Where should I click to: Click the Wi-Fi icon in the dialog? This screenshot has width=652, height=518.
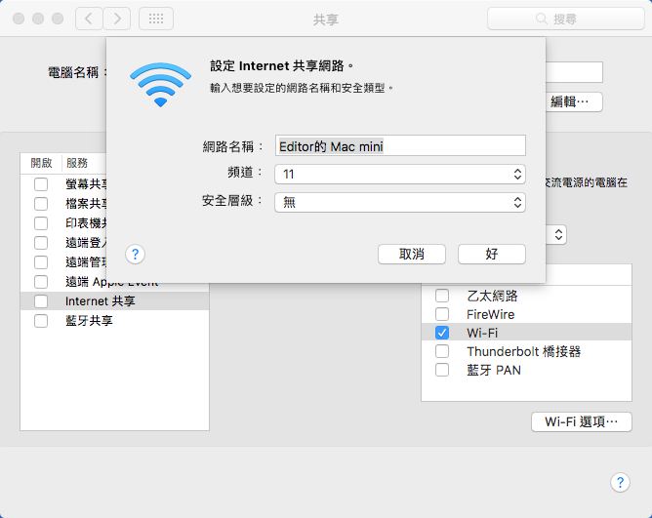[x=160, y=85]
